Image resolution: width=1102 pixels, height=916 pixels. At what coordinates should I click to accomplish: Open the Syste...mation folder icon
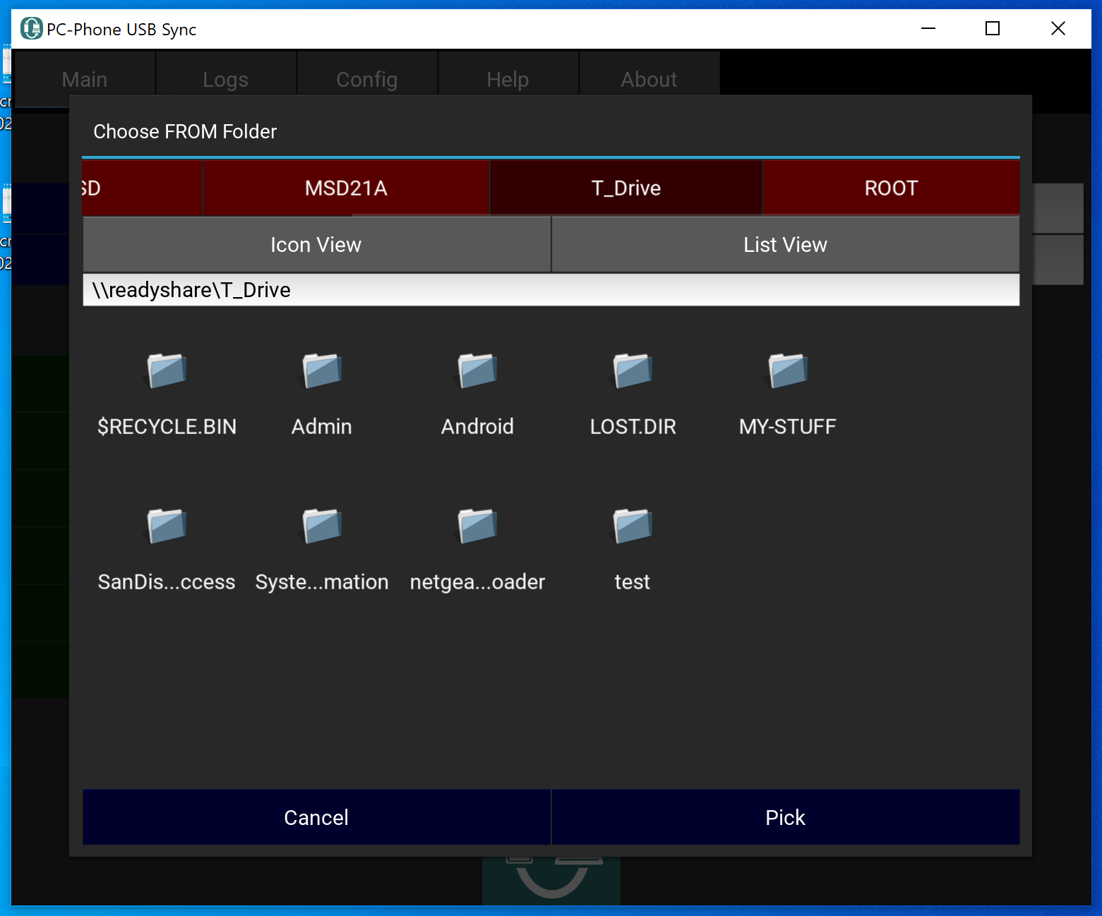pyautogui.click(x=322, y=526)
